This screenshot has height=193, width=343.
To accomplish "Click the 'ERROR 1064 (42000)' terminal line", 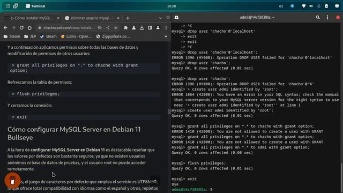I will tap(255, 94).
